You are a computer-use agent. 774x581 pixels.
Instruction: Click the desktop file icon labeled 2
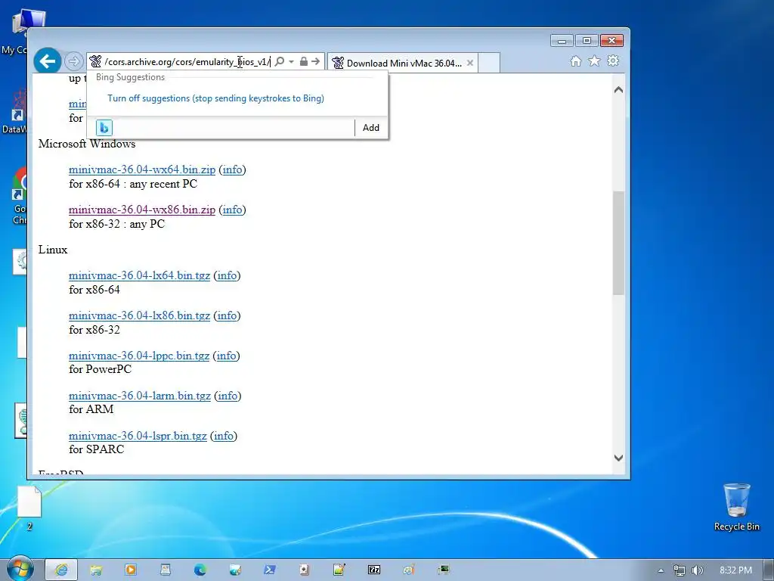pyautogui.click(x=29, y=508)
